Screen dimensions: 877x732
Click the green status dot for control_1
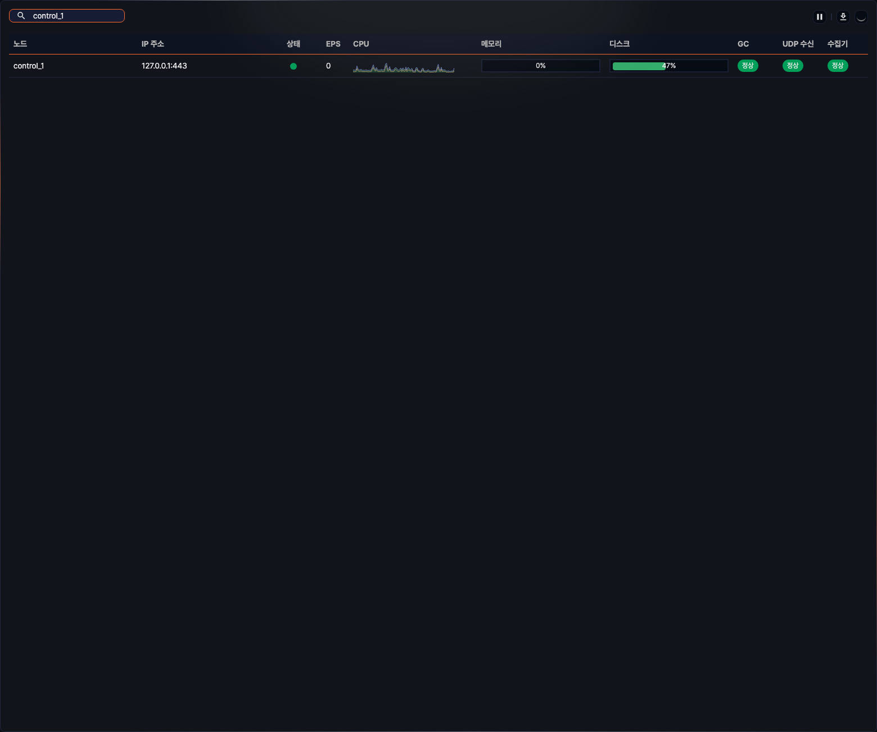coord(293,66)
